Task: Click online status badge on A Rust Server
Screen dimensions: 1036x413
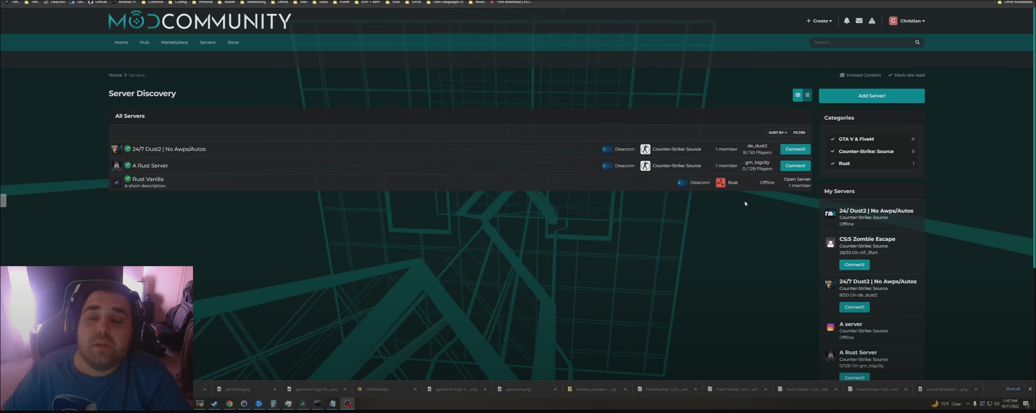Action: 127,165
